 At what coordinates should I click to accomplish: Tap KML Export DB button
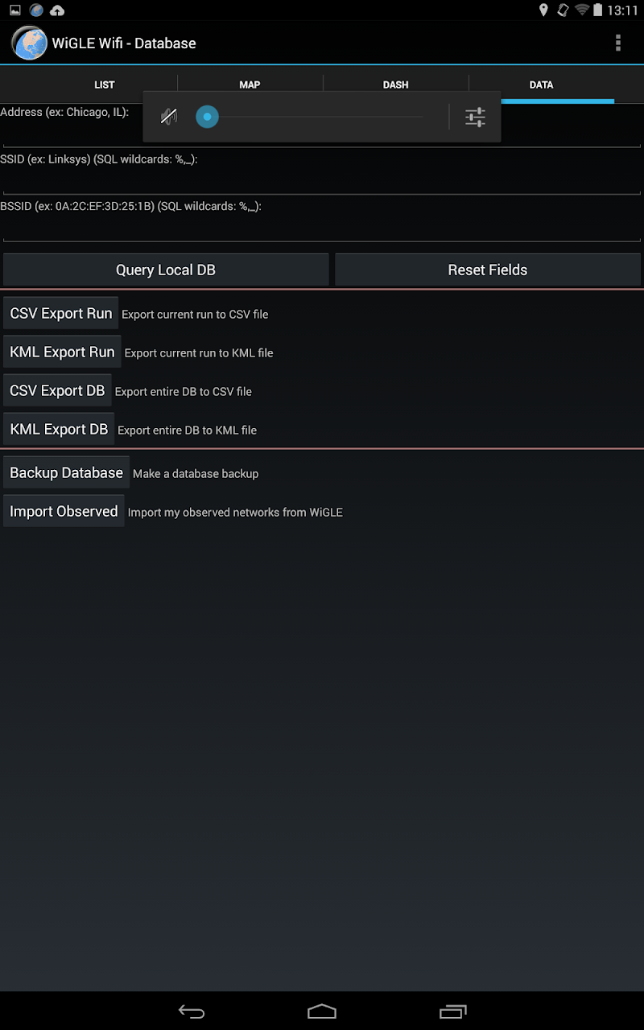59,429
